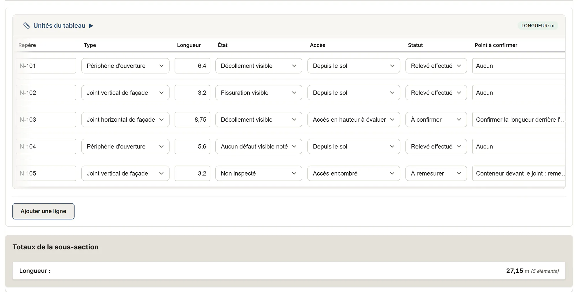Click the Statut column header
Image resolution: width=578 pixels, height=292 pixels.
pos(415,45)
